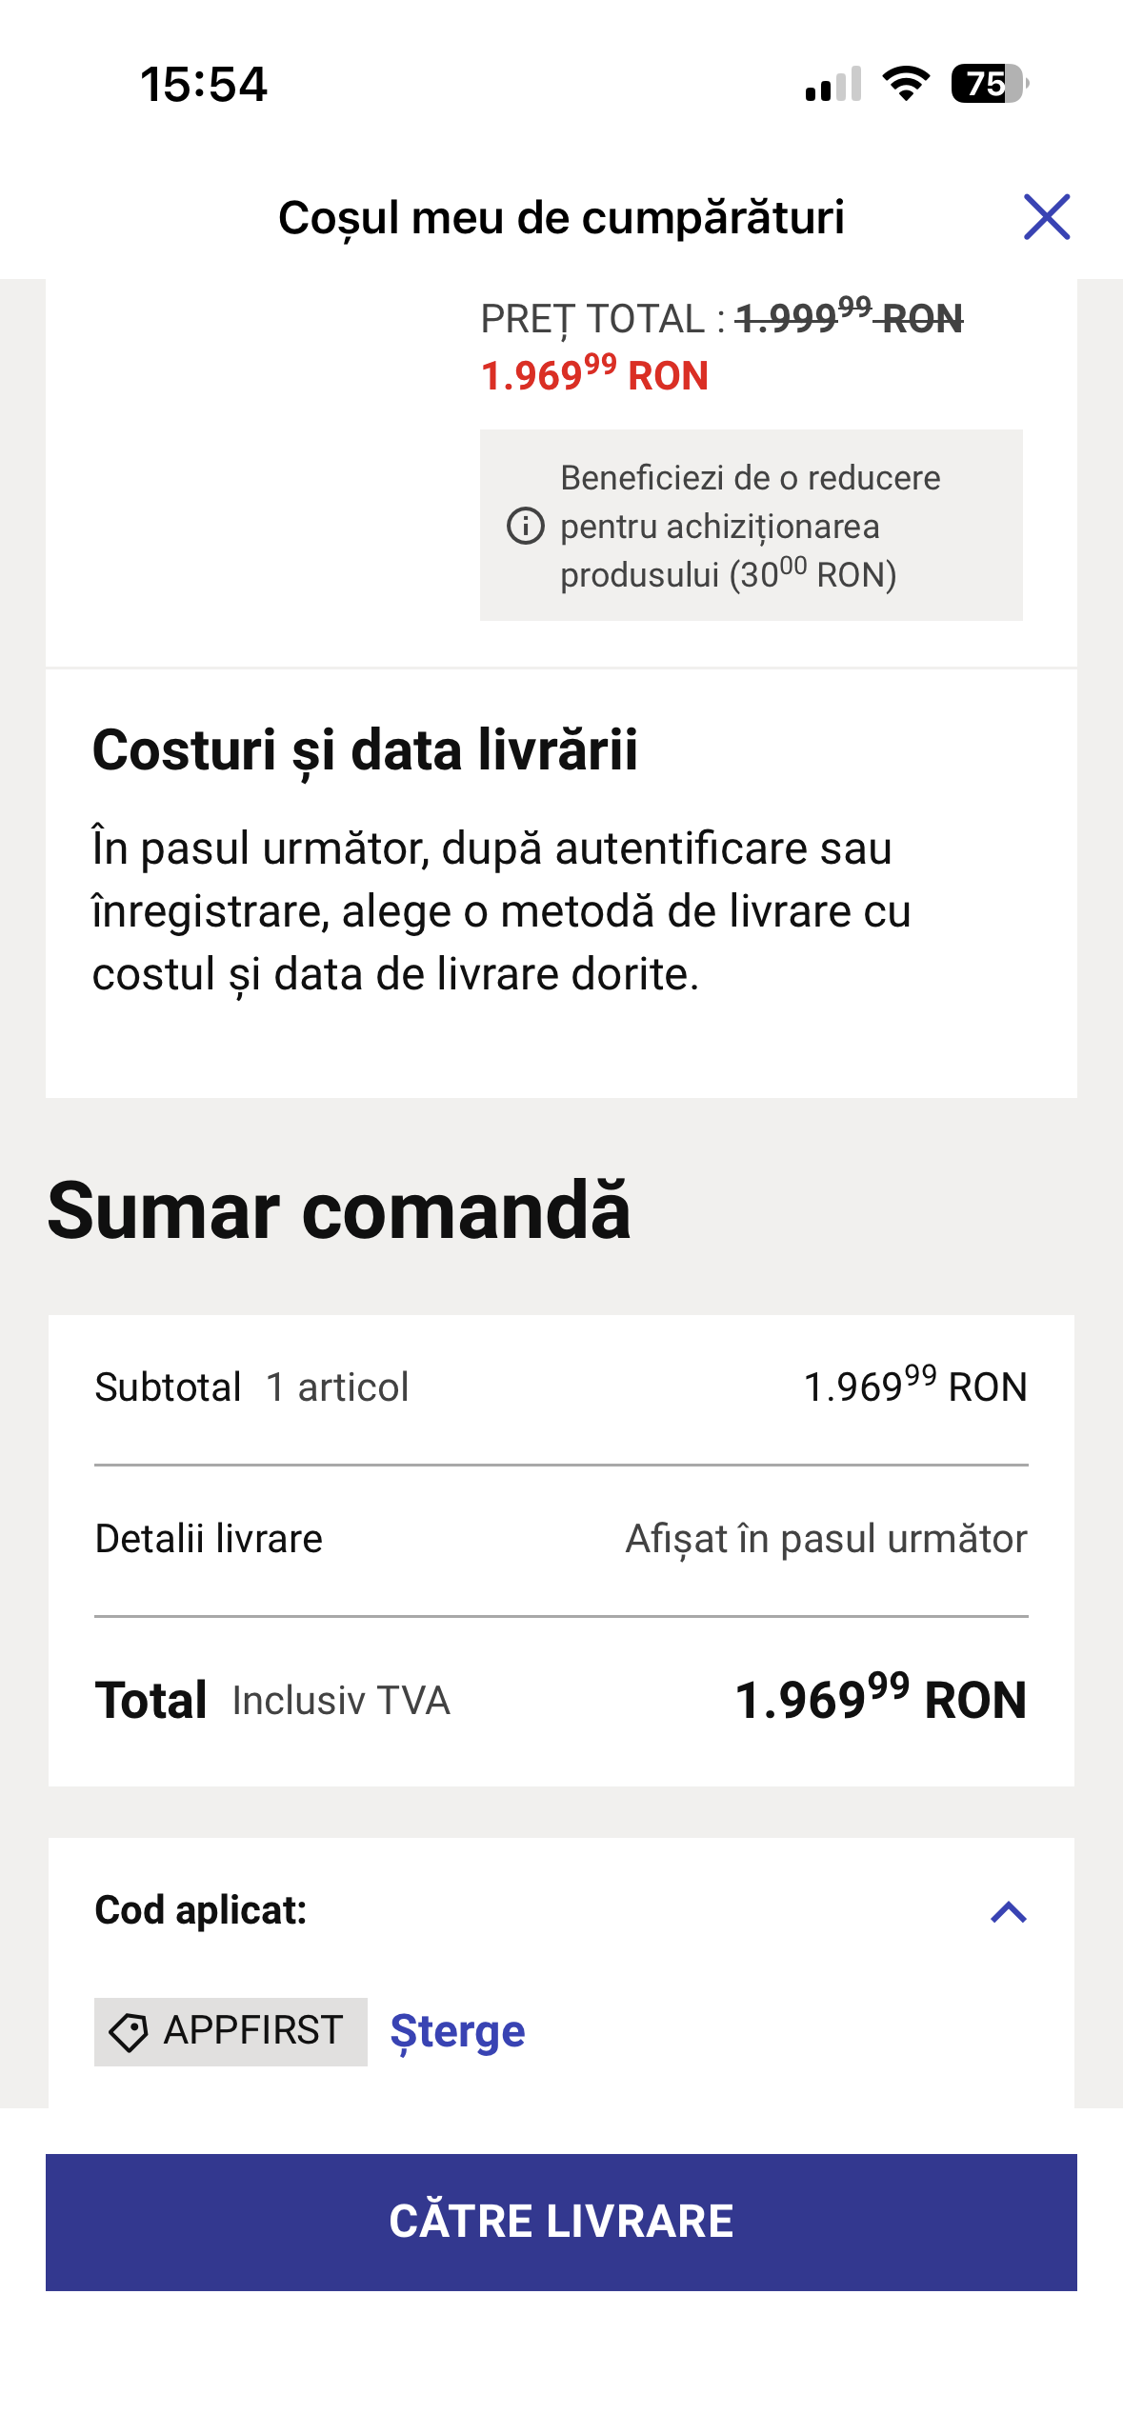The height and width of the screenshot is (2434, 1123).
Task: Tap the info icon beside the discount notice
Action: click(x=525, y=526)
